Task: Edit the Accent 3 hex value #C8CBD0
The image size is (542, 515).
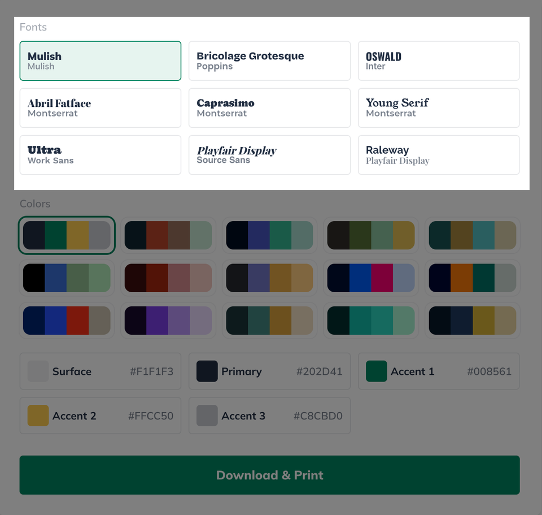Action: click(318, 416)
